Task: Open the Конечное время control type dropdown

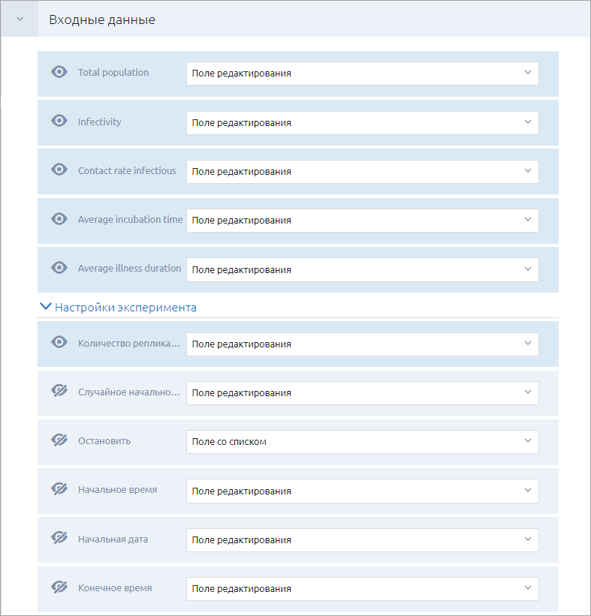Action: click(363, 589)
